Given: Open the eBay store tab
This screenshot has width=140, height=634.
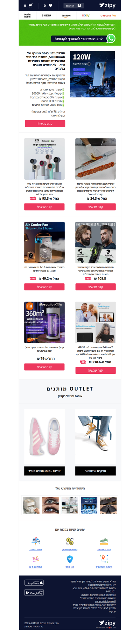Looking at the screenshot, I should point(85,15).
